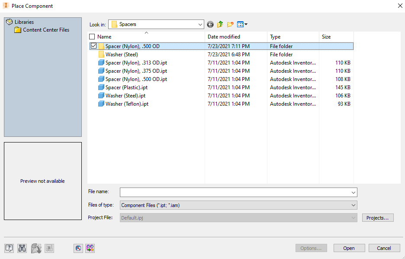Image resolution: width=405 pixels, height=259 pixels.
Task: Click the Spacer (Nylon), .500 OD folder icon
Action: click(x=101, y=46)
